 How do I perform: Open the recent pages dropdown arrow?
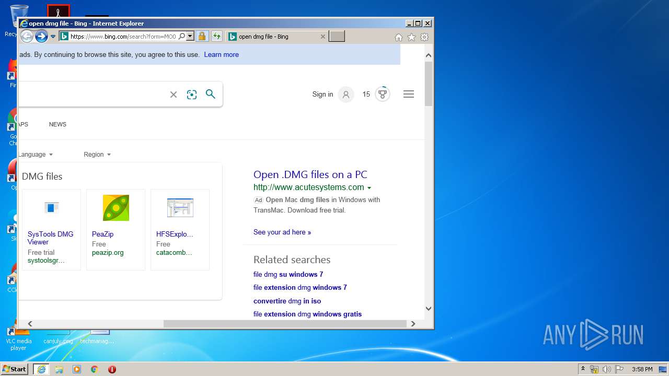(x=53, y=37)
